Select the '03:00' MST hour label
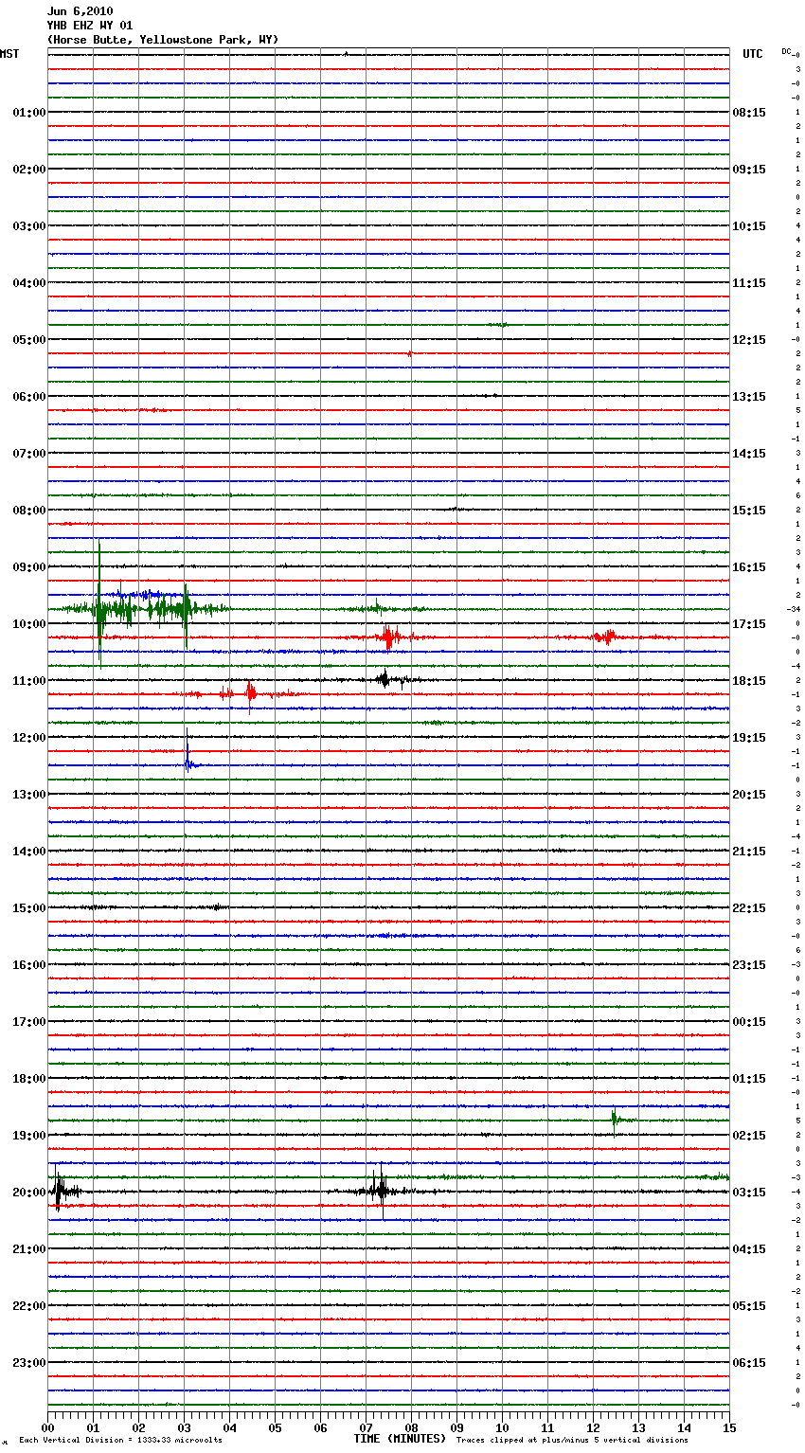The height and width of the screenshot is (1453, 805). point(28,226)
